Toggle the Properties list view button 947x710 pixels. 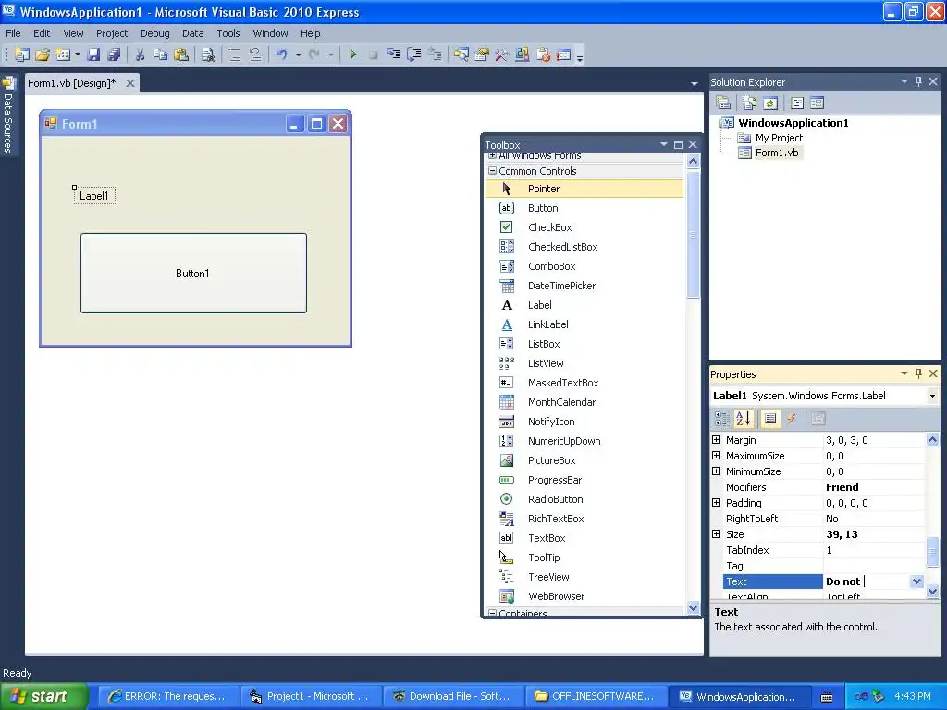point(770,419)
